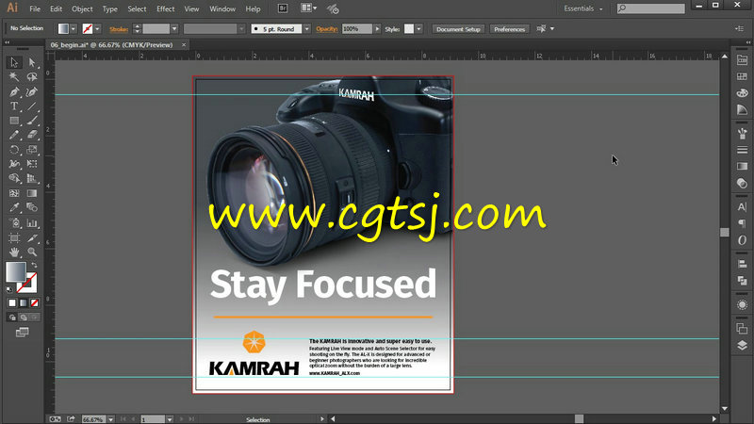This screenshot has height=424, width=754.
Task: Open the 5 pt. Round brush dropdown
Action: 306,29
